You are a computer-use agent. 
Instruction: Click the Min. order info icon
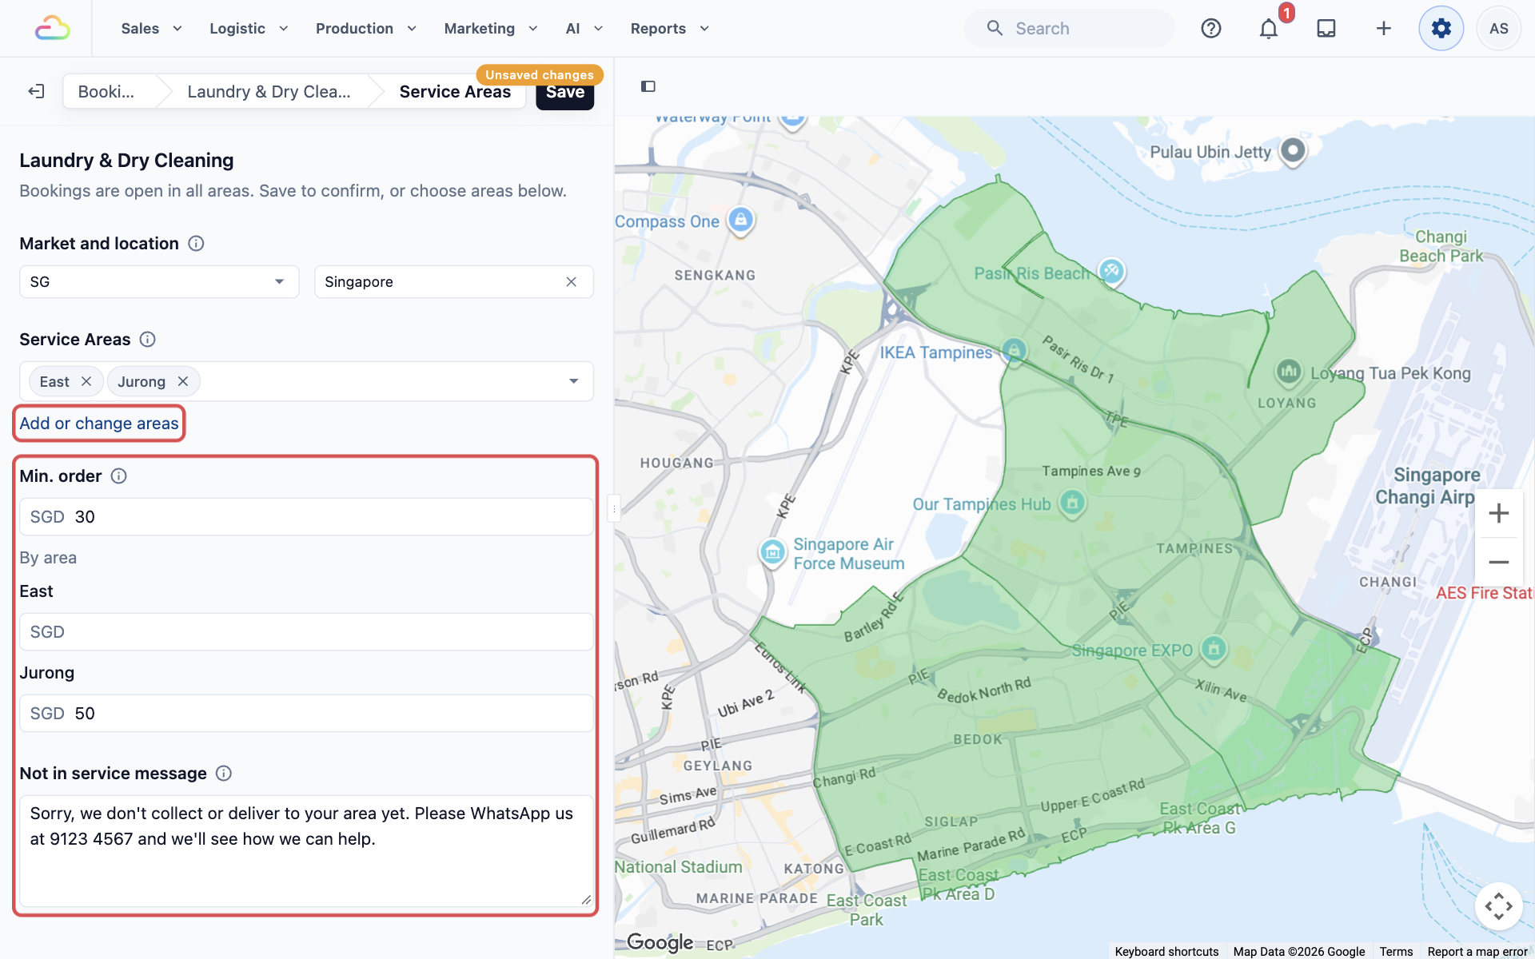119,476
